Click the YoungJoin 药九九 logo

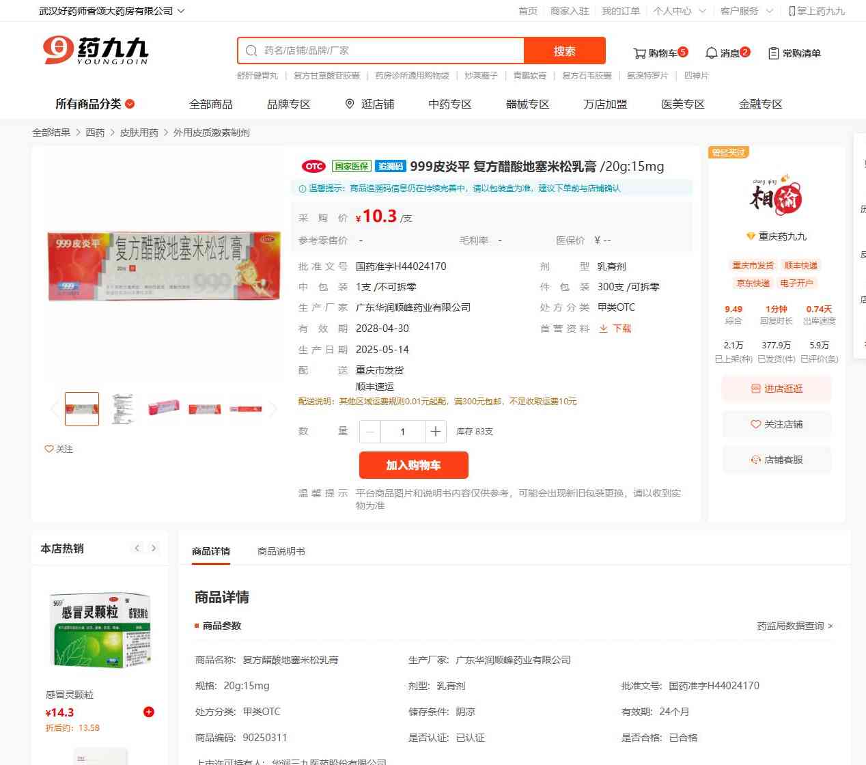click(x=96, y=51)
